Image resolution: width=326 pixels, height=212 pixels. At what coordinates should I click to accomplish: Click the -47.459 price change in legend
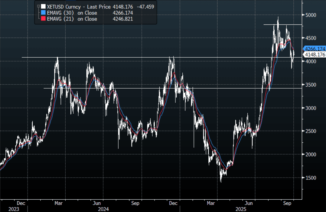pos(146,6)
